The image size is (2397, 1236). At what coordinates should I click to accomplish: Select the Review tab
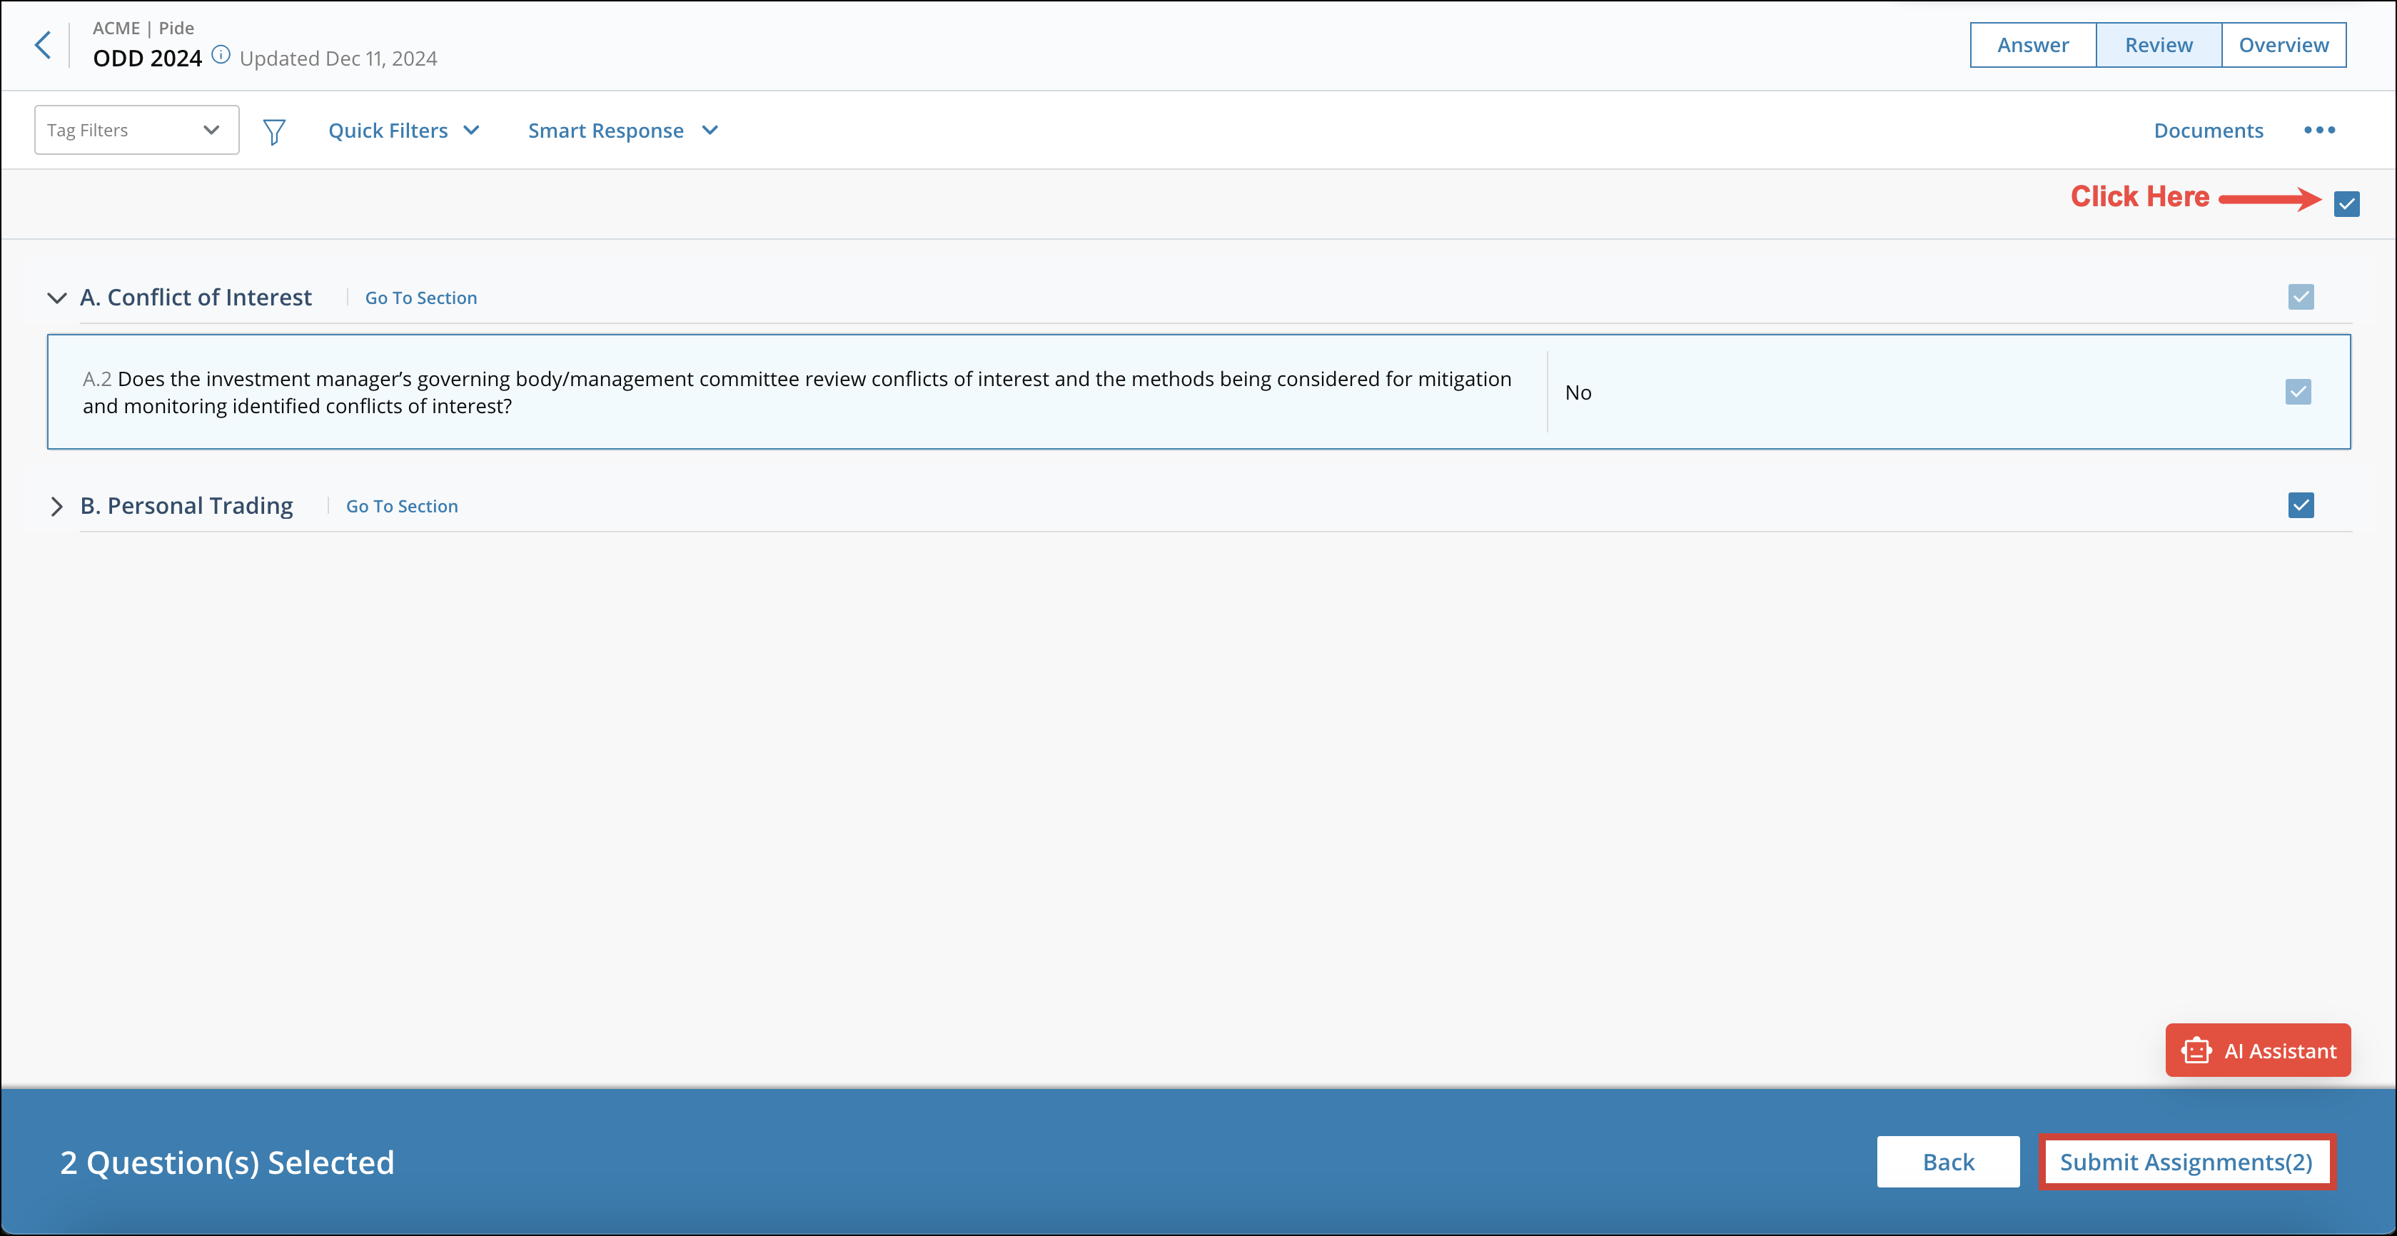(x=2158, y=44)
